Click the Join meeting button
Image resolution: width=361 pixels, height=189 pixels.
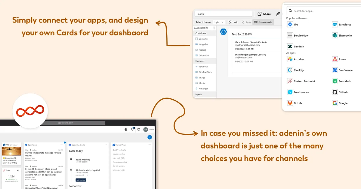coord(81,180)
